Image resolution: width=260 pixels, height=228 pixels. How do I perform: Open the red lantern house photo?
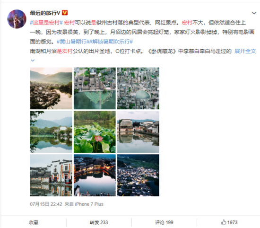[x=51, y=175]
